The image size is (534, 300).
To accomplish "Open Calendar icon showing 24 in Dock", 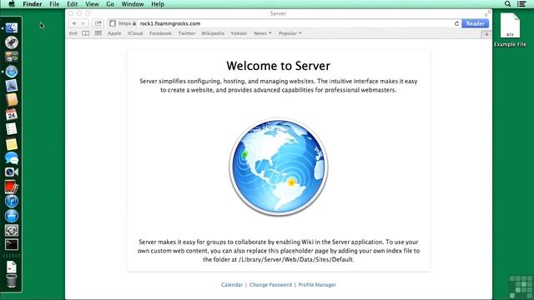I will tap(12, 115).
